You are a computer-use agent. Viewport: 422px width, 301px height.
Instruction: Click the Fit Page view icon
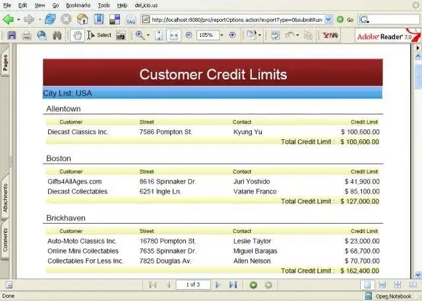(x=159, y=35)
